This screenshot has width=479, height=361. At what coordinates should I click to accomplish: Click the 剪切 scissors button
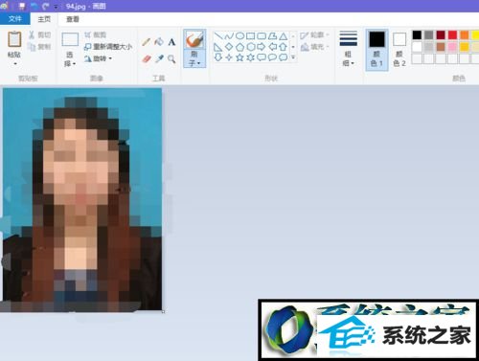coord(39,34)
